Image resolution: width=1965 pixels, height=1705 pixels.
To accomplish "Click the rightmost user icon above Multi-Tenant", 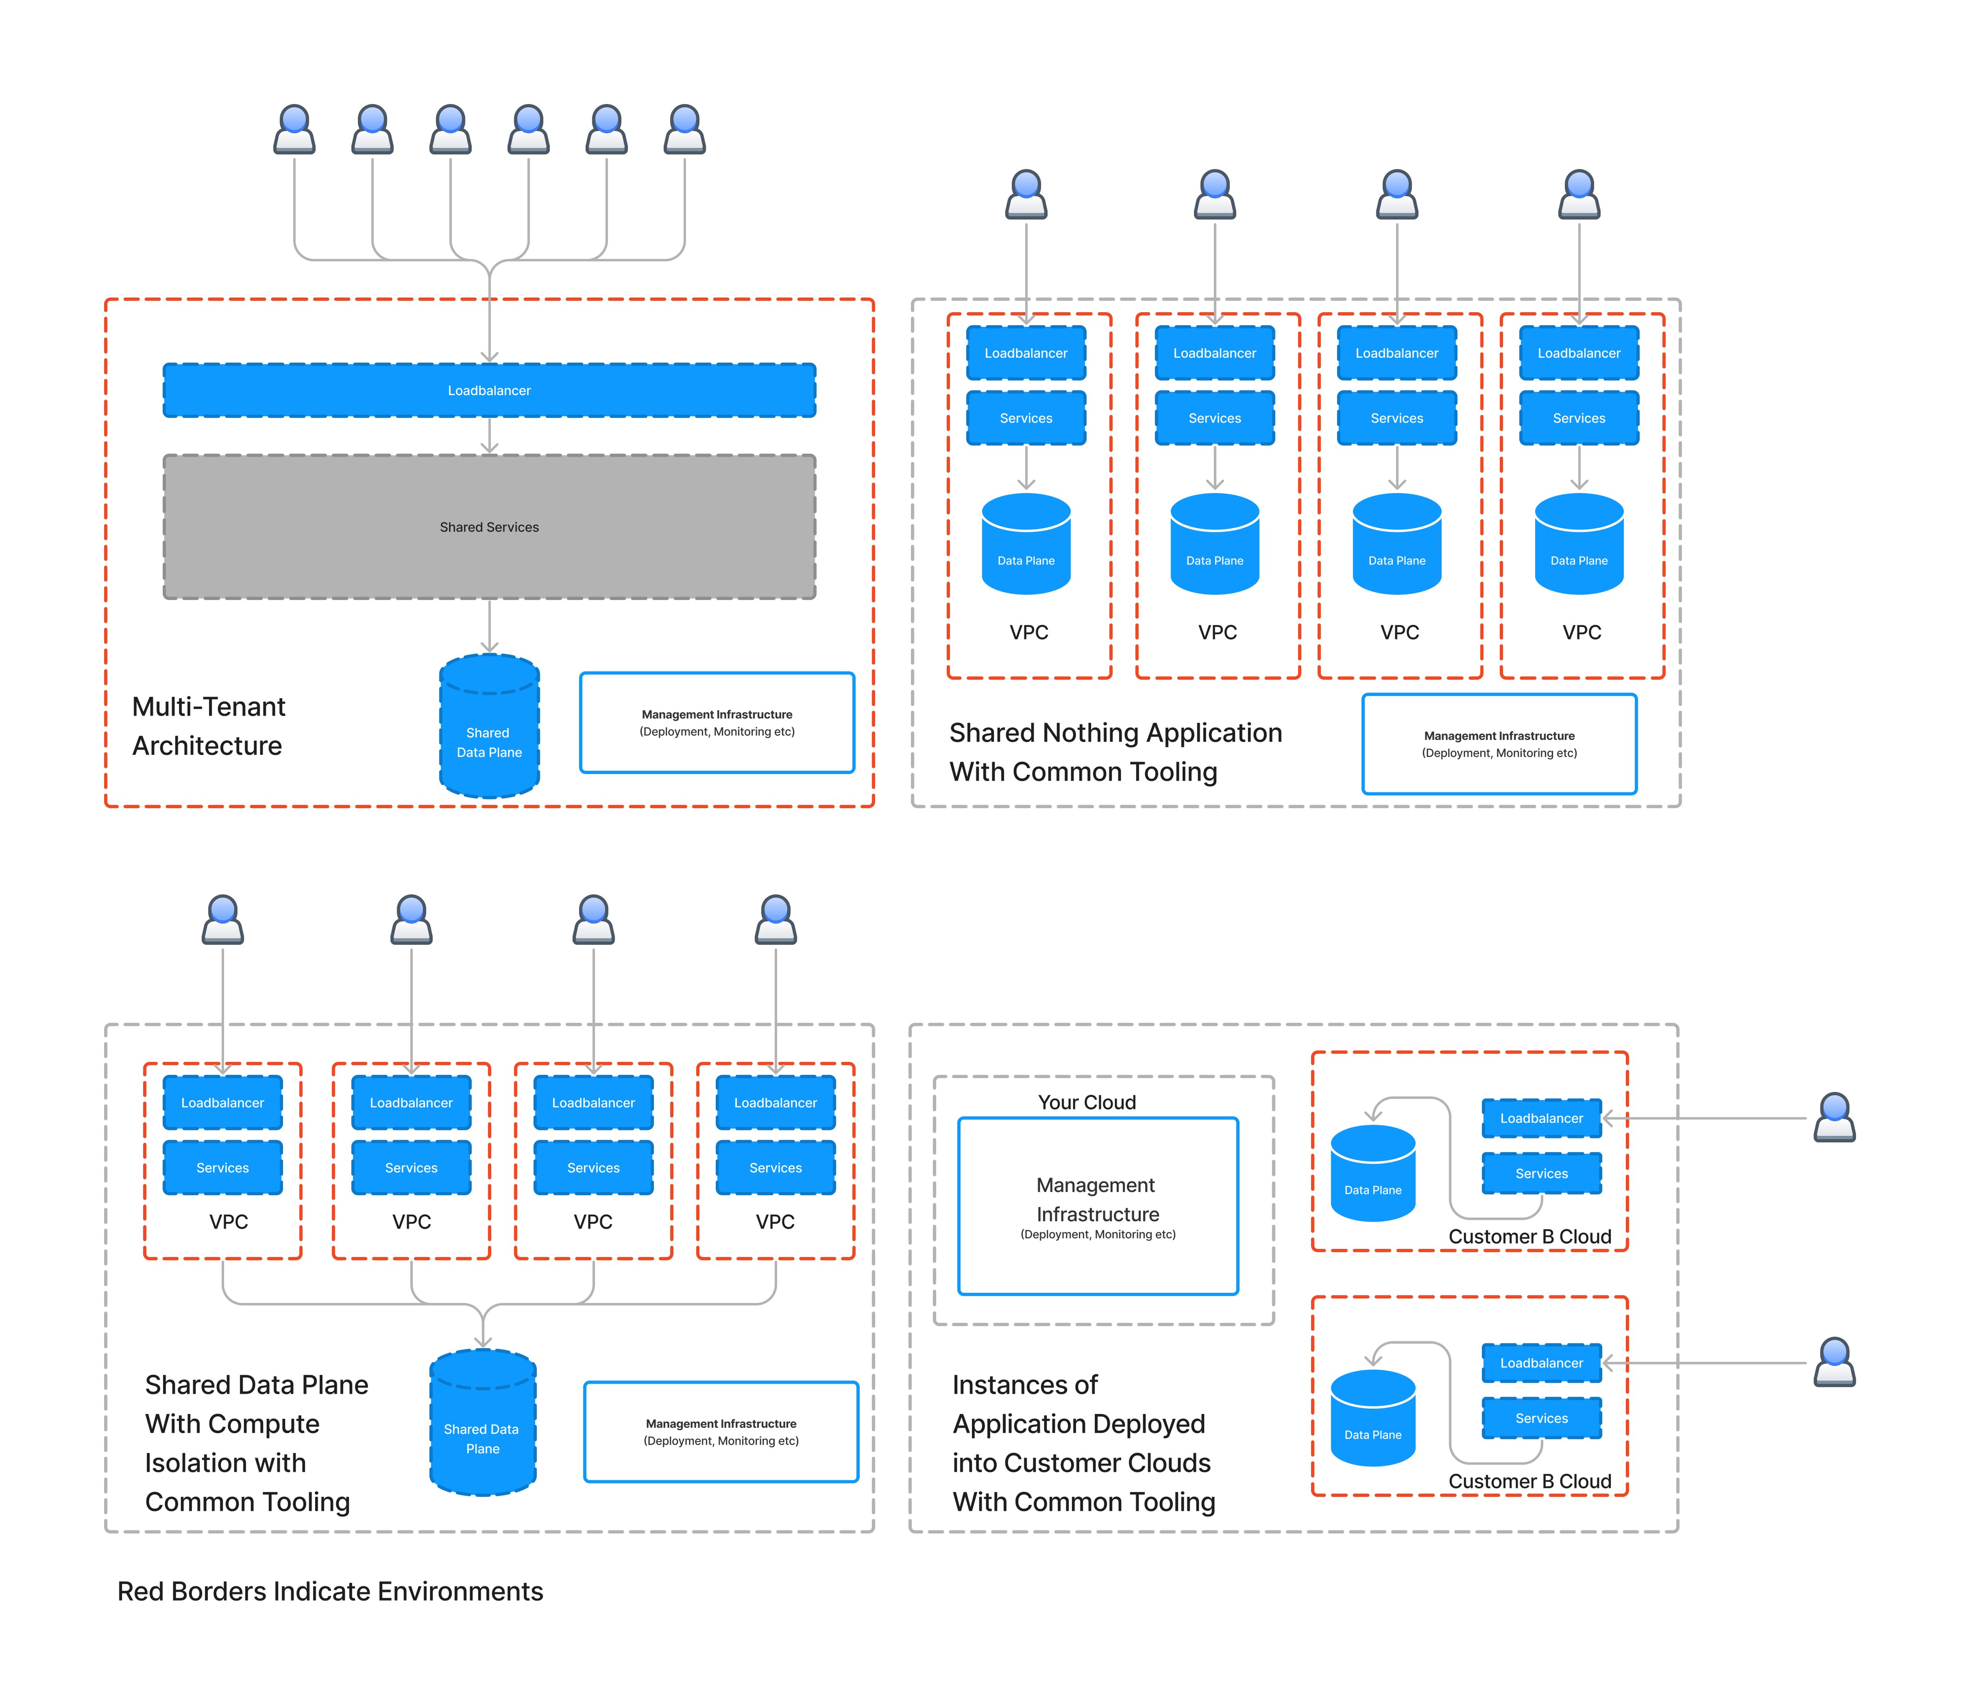I will click(684, 129).
